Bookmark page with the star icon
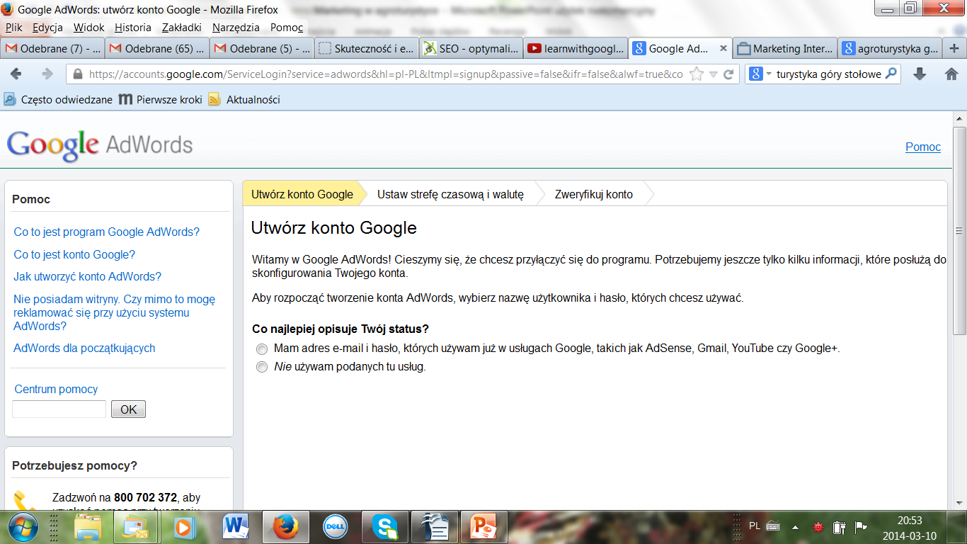The height and width of the screenshot is (544, 967). click(x=696, y=74)
